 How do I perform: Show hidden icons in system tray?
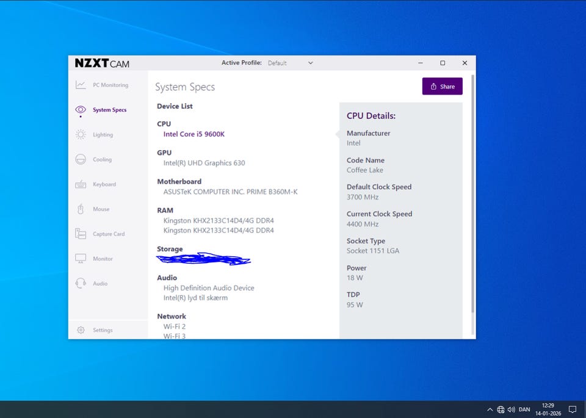tap(490, 409)
